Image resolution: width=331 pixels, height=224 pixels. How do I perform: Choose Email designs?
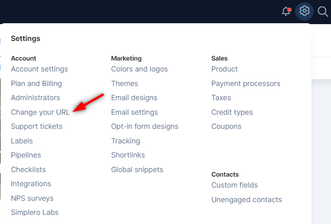tap(134, 97)
